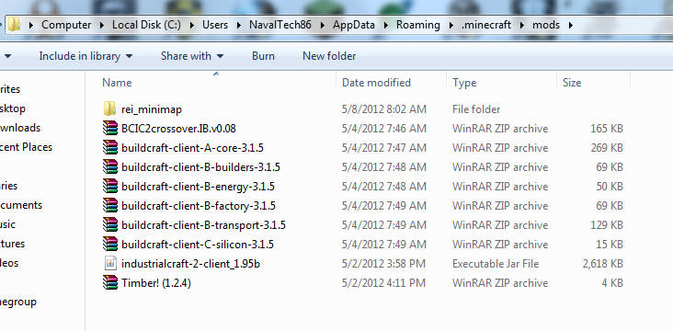
Task: Create a New folder from the toolbar
Action: point(329,56)
